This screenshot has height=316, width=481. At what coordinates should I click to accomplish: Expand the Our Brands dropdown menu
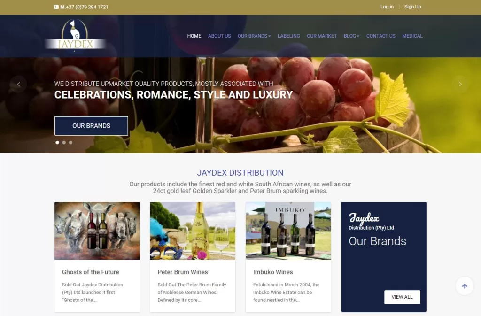[254, 36]
